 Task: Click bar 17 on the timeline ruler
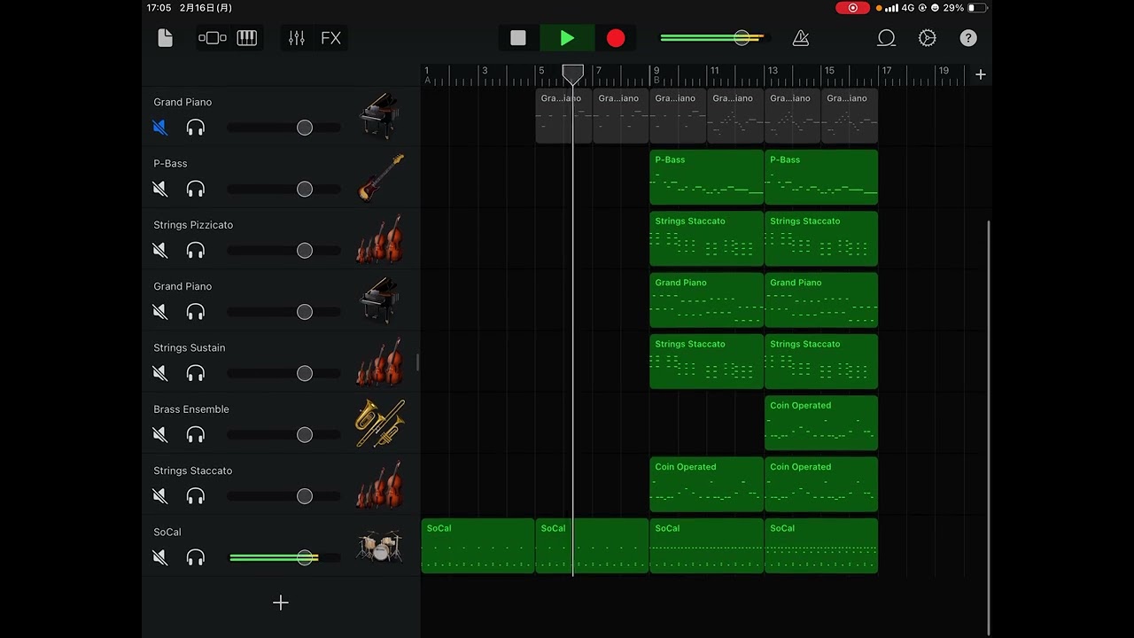click(886, 71)
